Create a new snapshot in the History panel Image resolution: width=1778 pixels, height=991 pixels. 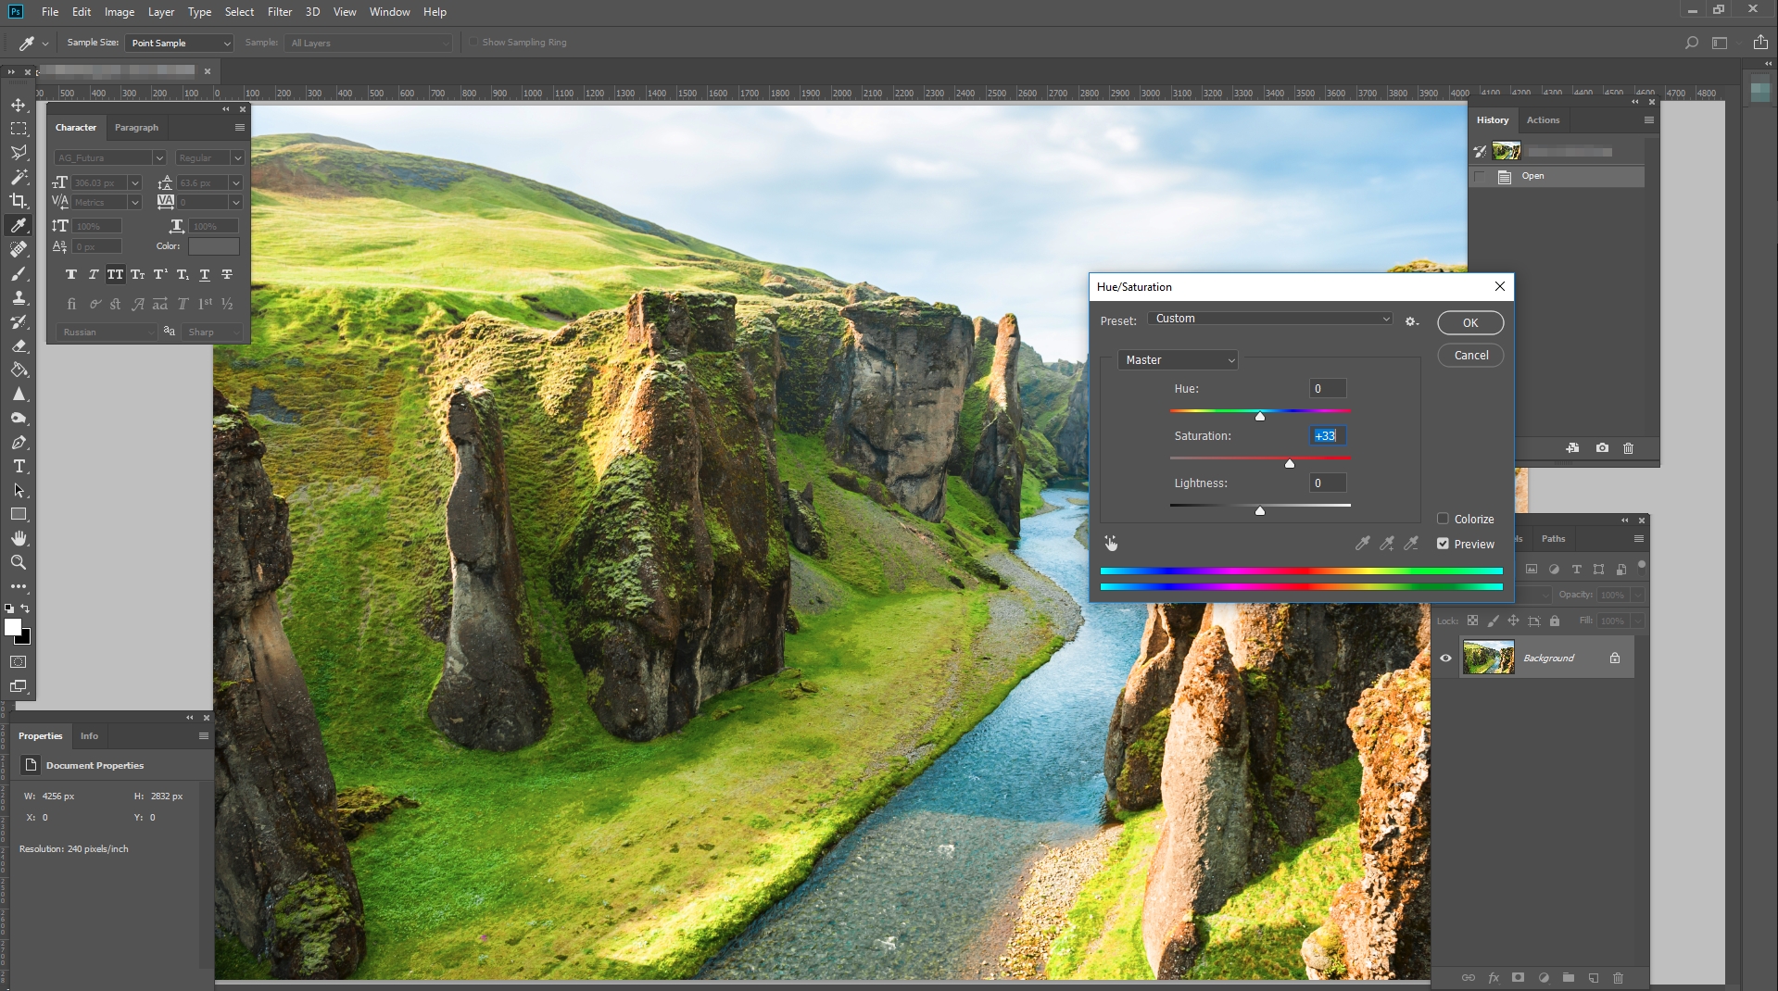coord(1600,448)
